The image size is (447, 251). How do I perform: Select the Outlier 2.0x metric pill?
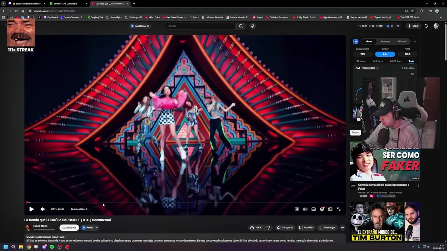385,54
